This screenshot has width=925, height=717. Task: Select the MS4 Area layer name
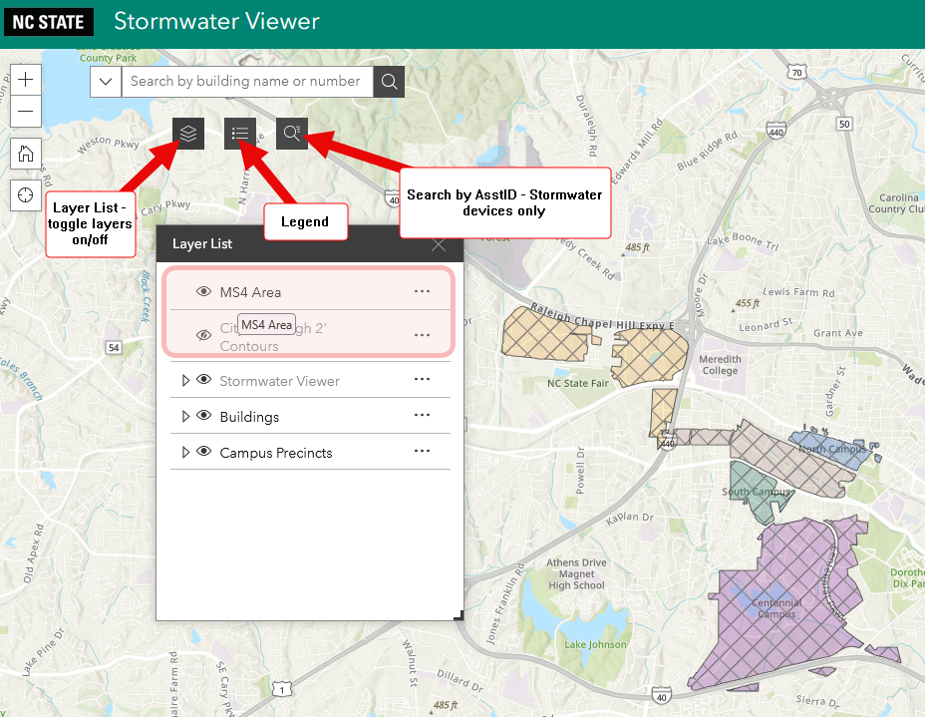[x=250, y=292]
